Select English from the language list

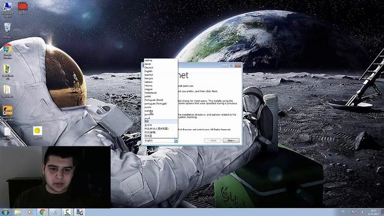point(160,71)
